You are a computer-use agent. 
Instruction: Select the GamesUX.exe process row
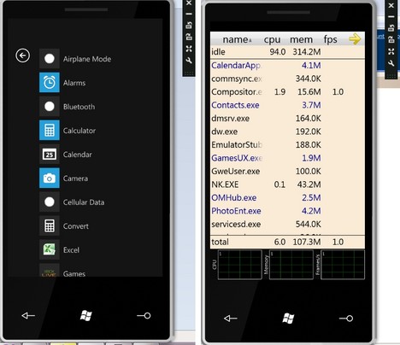tap(287, 158)
